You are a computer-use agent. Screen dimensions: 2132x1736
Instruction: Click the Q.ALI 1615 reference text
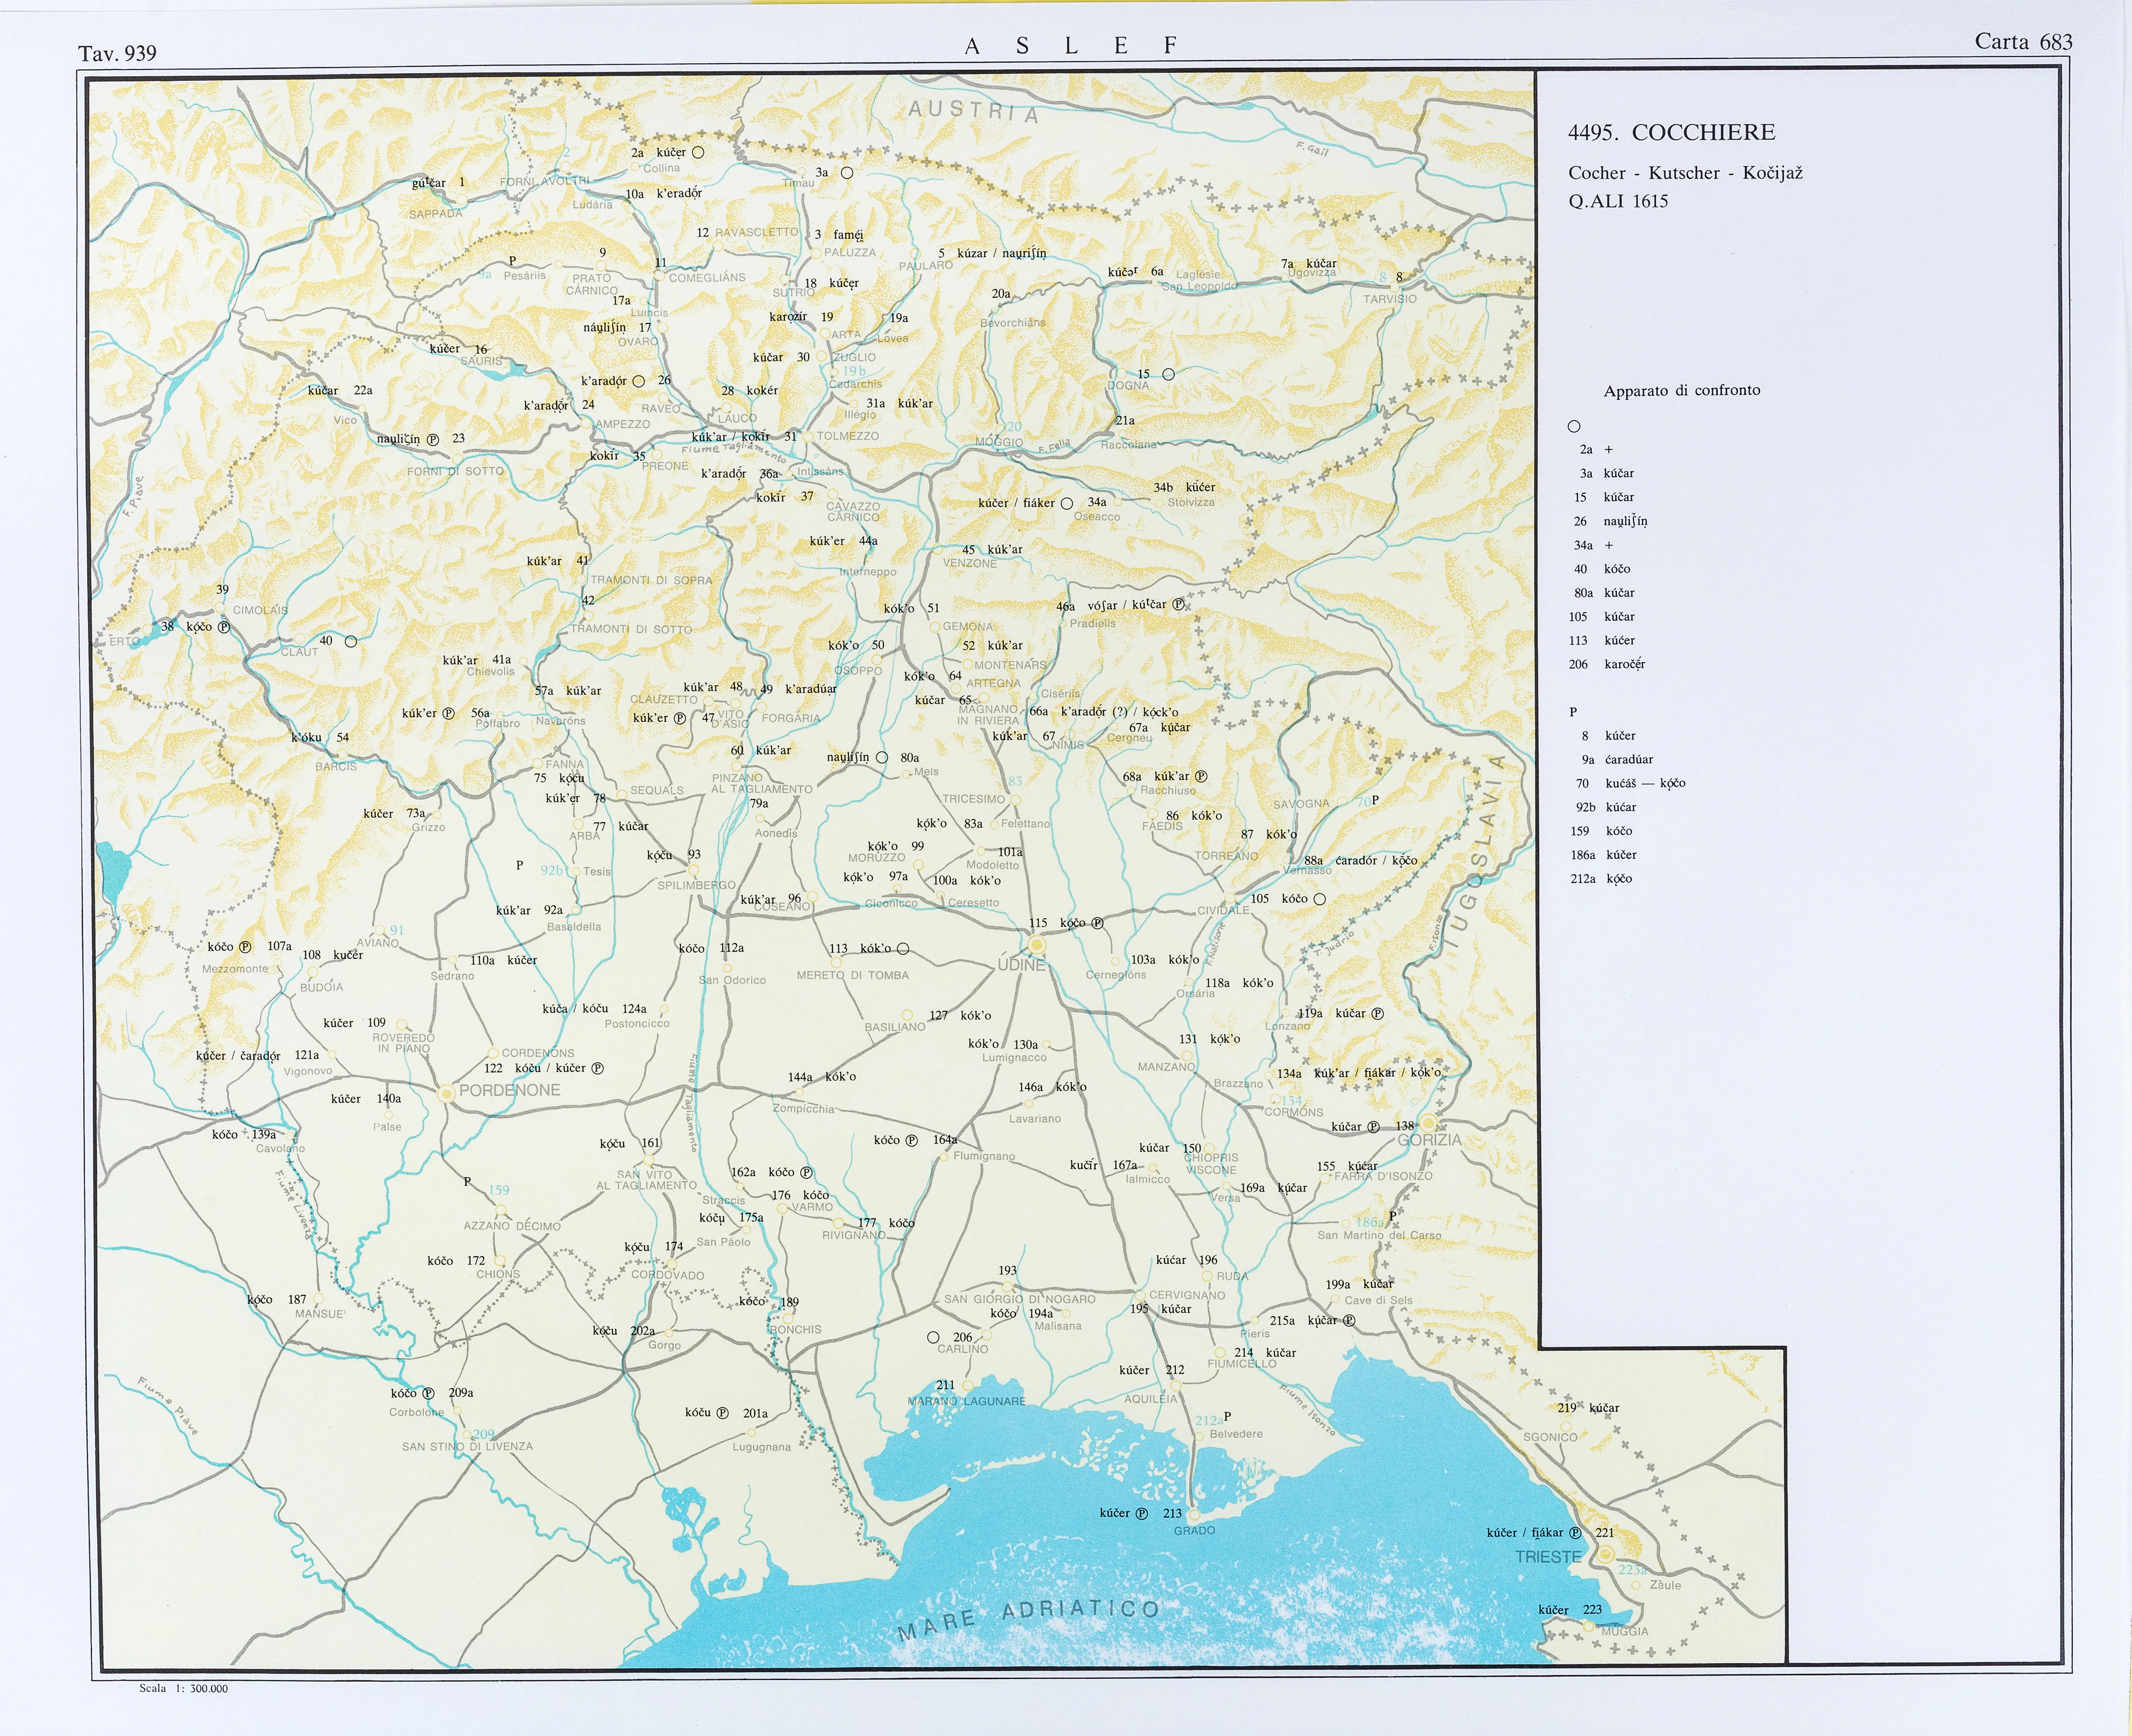coord(1618,201)
